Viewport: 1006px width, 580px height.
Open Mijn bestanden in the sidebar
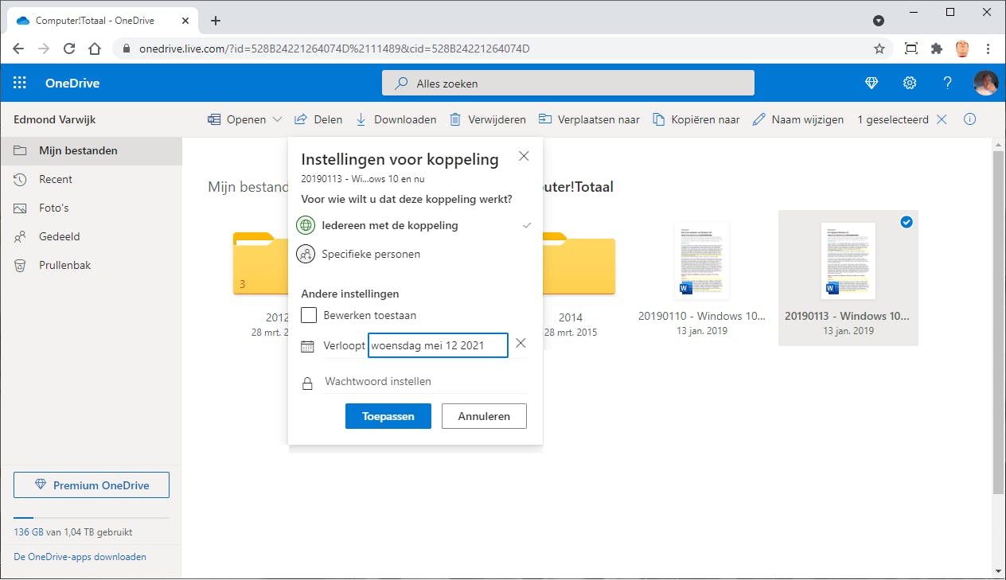(91, 150)
